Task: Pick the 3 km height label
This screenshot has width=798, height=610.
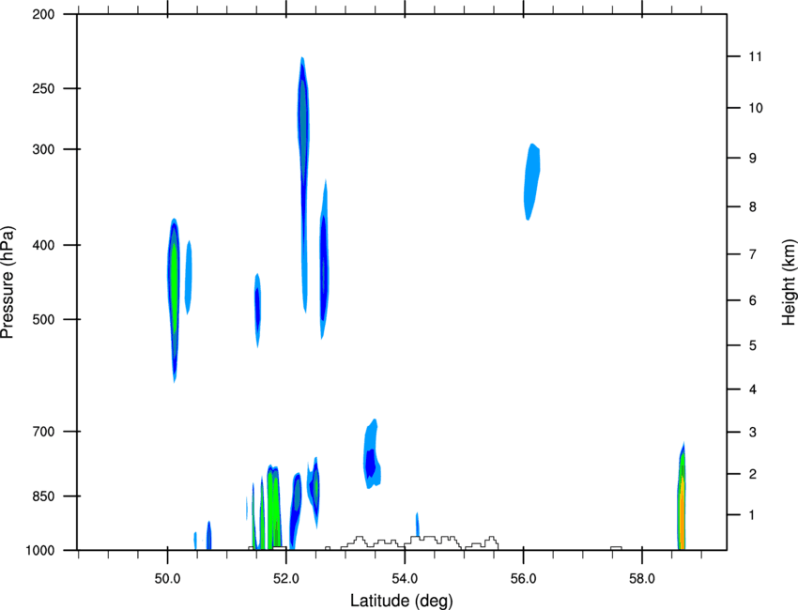Action: coord(753,433)
